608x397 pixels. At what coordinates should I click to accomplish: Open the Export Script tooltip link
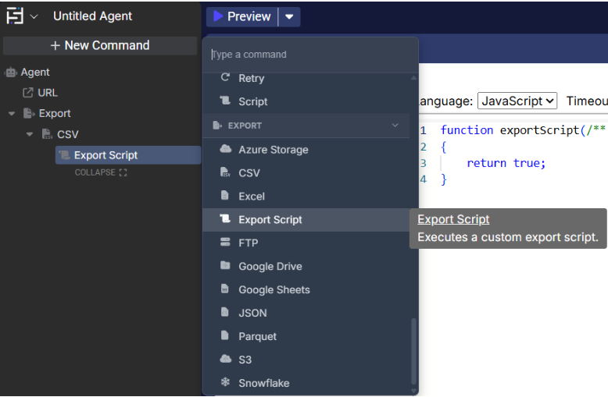pos(453,219)
